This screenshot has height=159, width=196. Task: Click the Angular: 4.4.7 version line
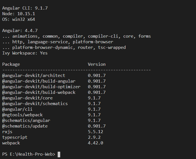coord(20,31)
